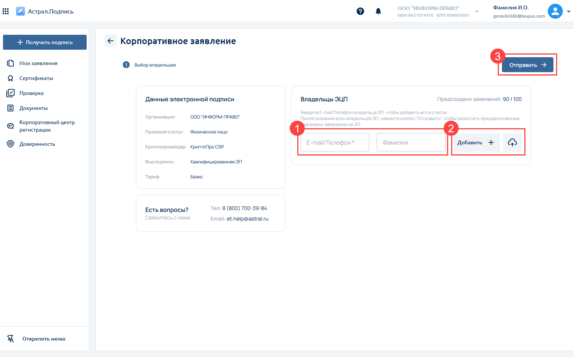Open notifications bell icon

coord(378,11)
